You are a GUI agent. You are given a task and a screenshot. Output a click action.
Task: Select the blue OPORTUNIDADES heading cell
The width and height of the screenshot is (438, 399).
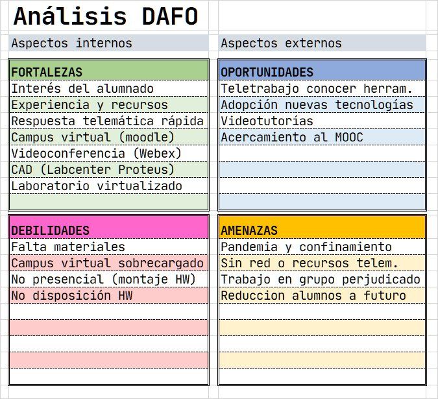click(x=322, y=70)
